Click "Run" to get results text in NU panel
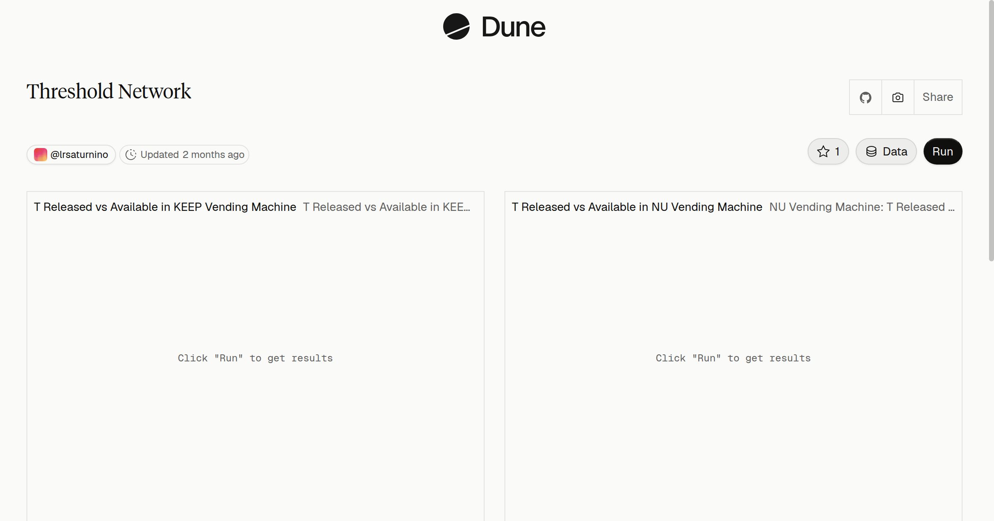The width and height of the screenshot is (994, 521). (733, 358)
